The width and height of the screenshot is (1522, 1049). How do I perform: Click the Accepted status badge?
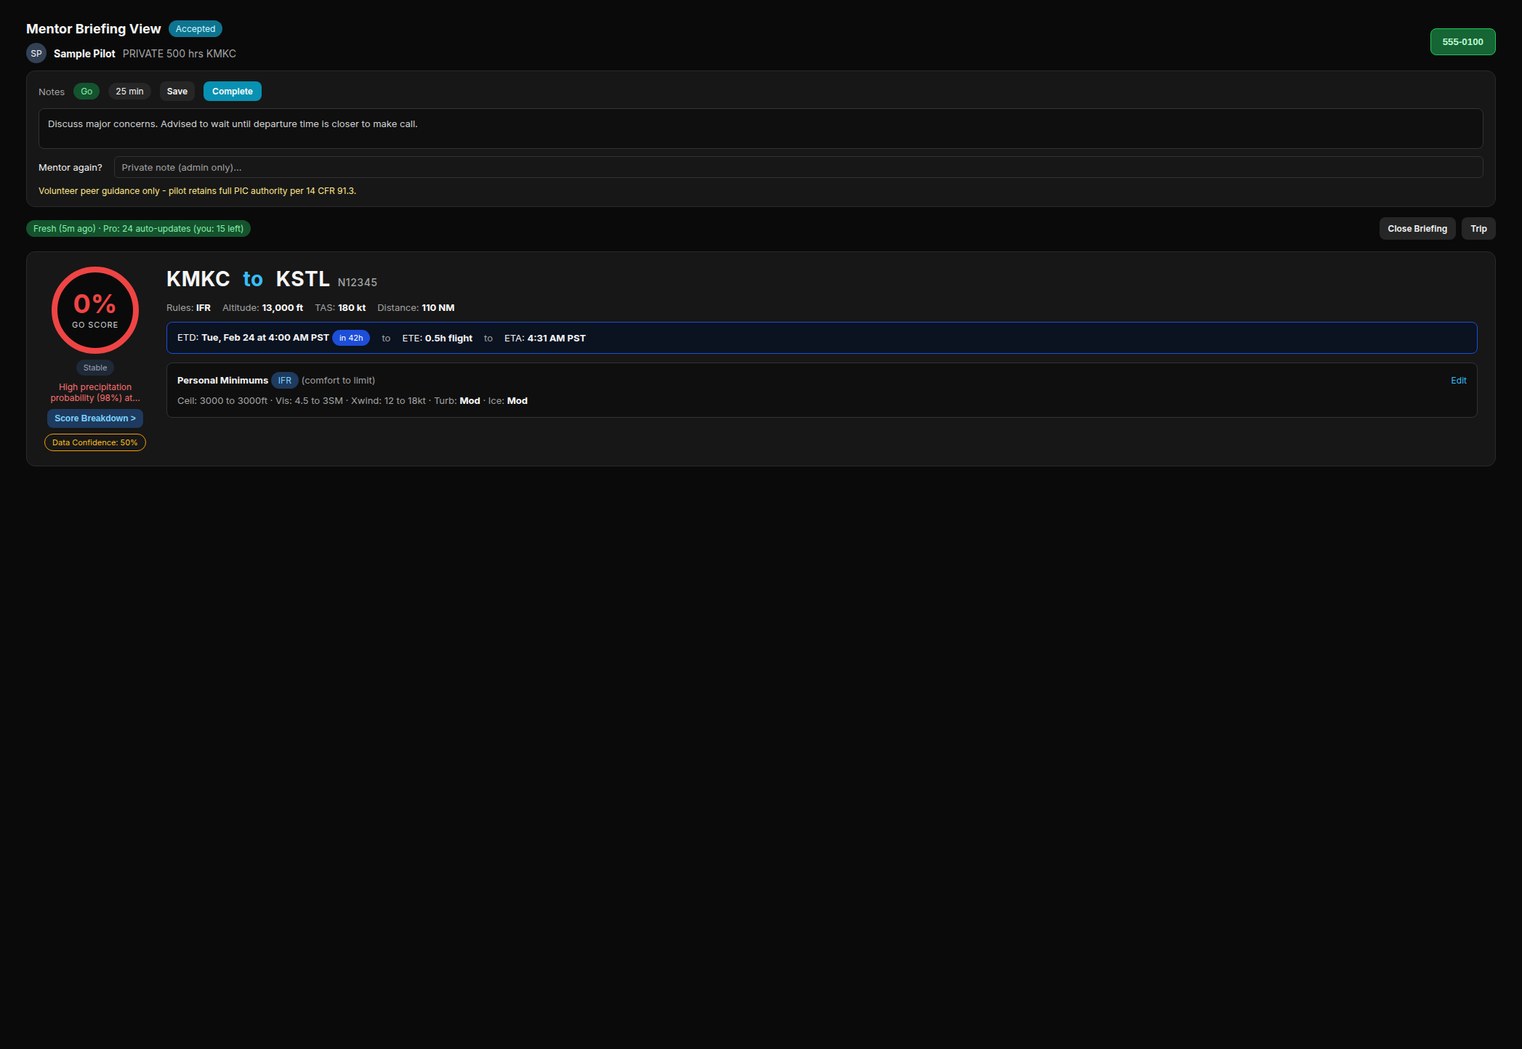tap(196, 29)
